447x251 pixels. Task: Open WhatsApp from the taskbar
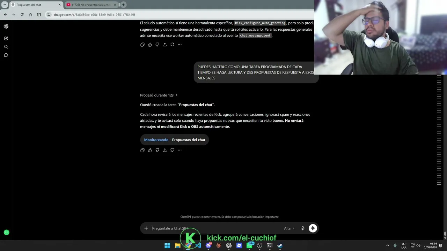pos(250,245)
